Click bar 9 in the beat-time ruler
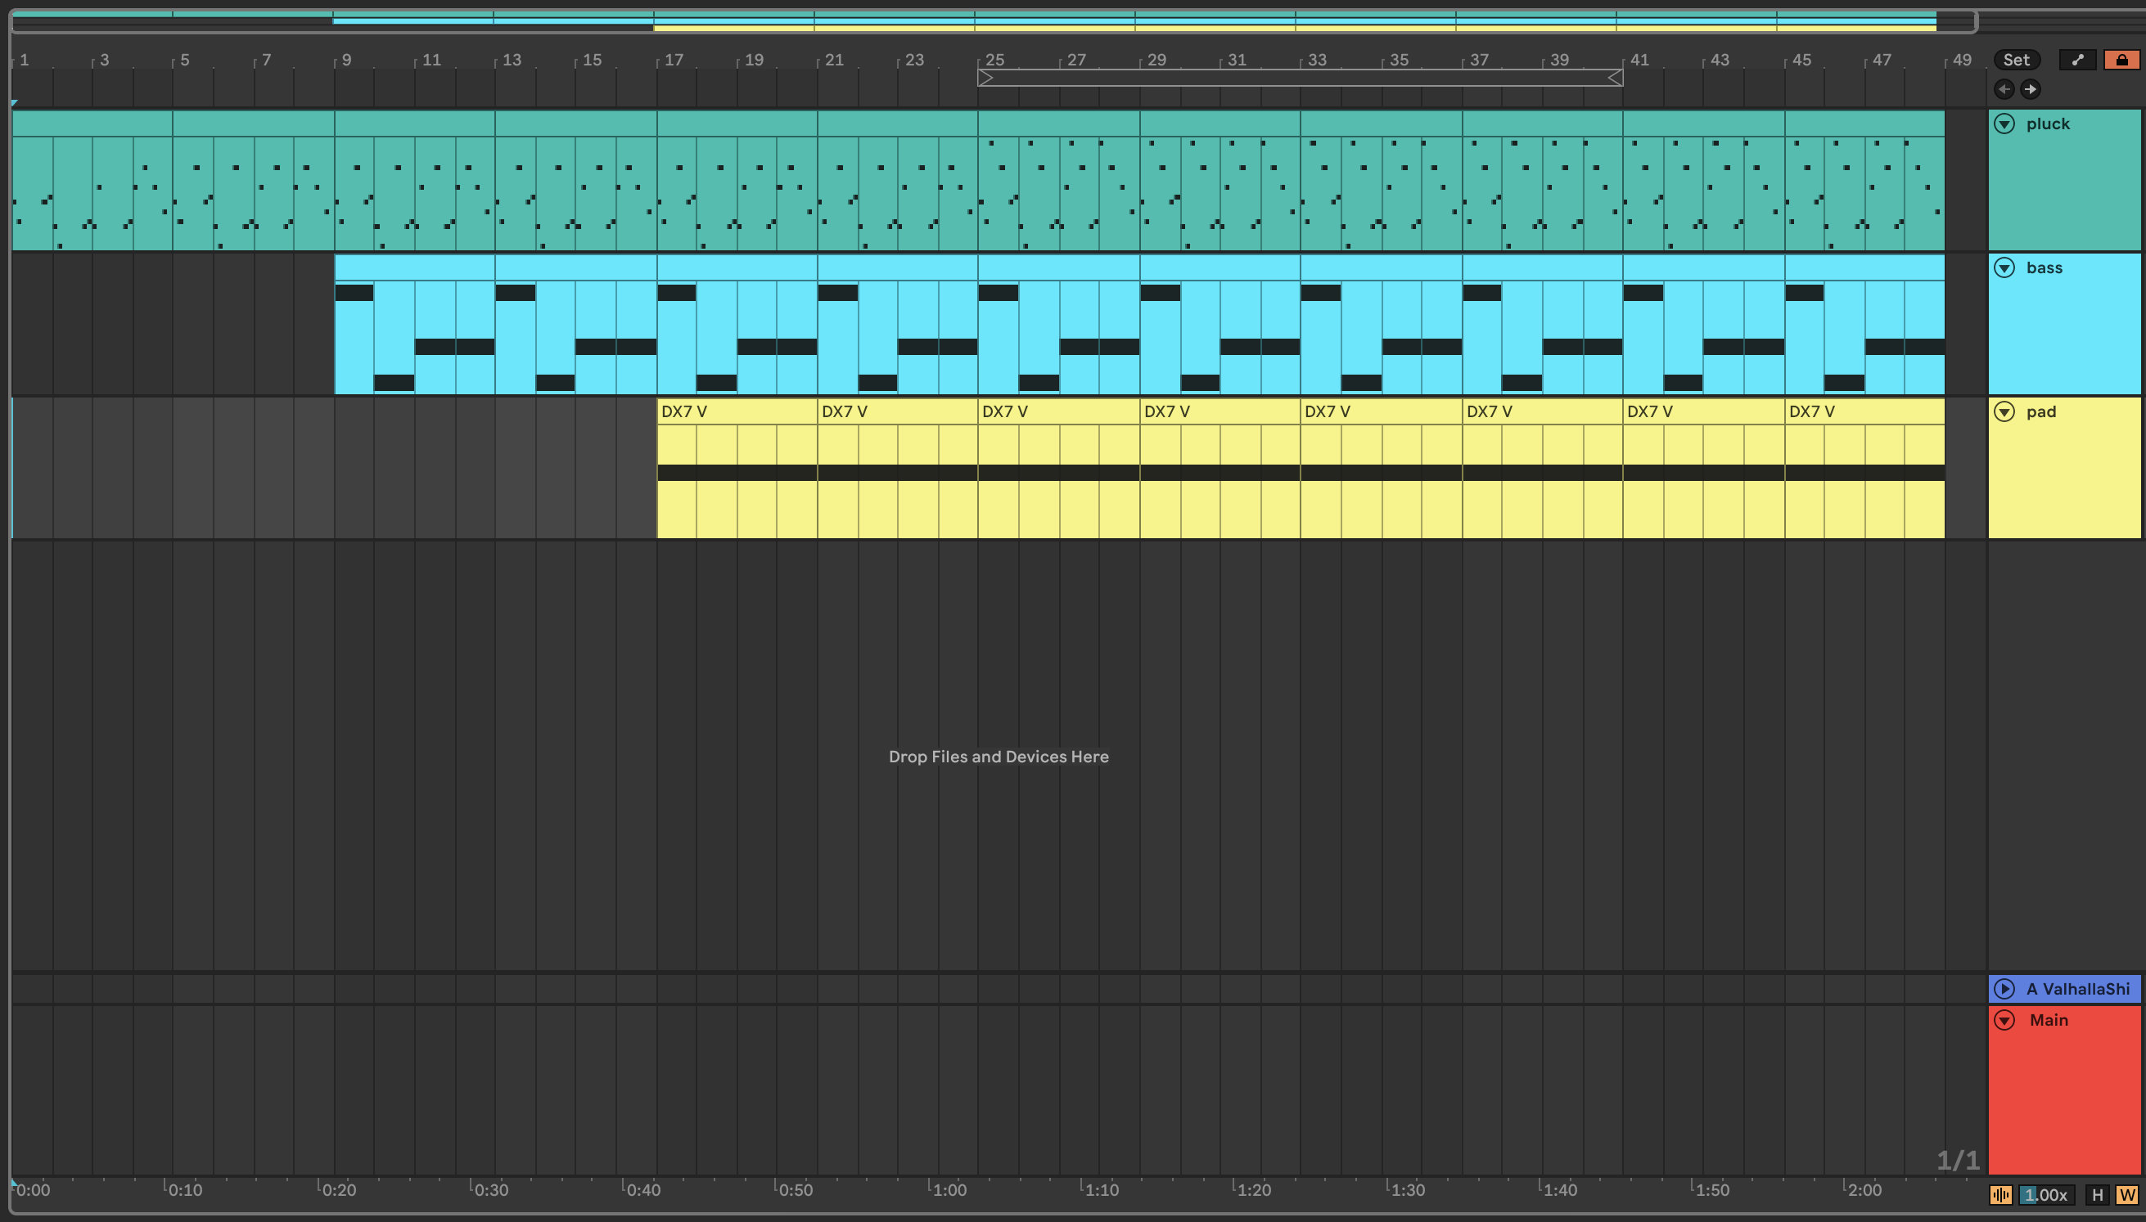 [x=346, y=60]
